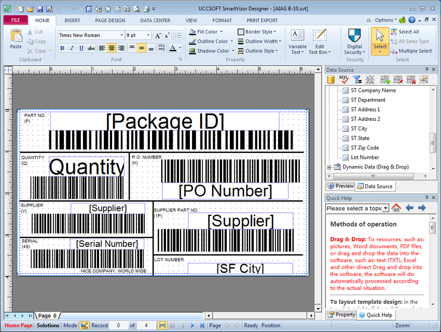Click the line spacing icon in Font group

162,48
